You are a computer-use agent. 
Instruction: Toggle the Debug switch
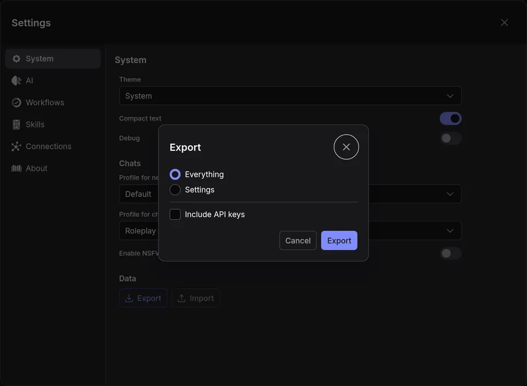(x=450, y=138)
